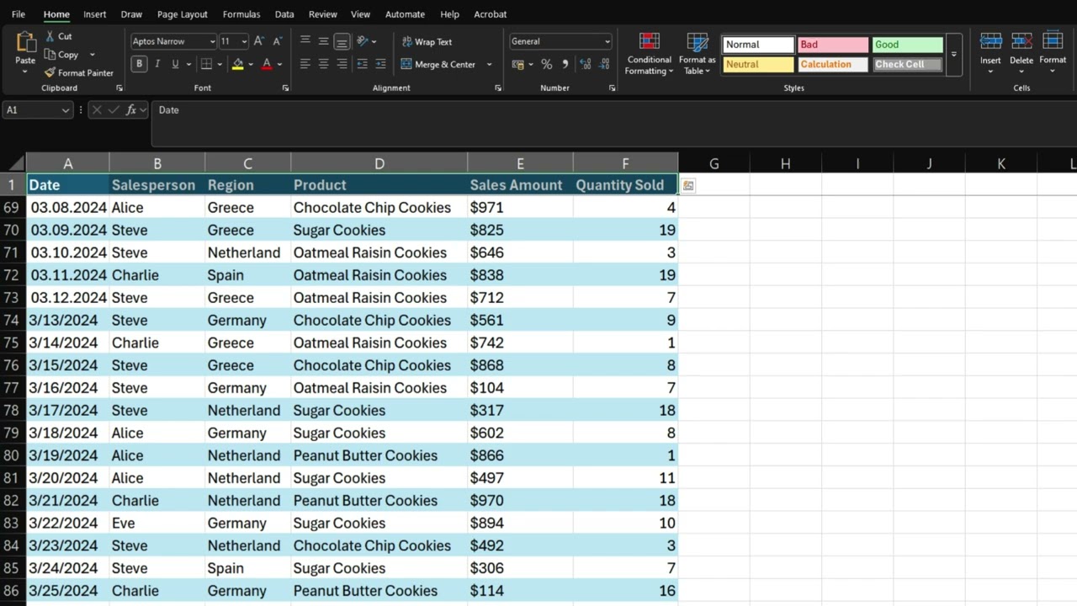
Task: Click the Cut scissors button
Action: coord(58,36)
